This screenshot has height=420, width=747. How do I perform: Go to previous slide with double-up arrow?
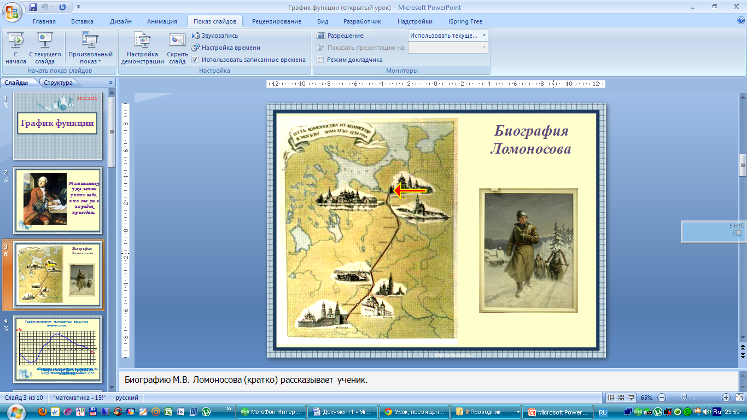pos(743,348)
